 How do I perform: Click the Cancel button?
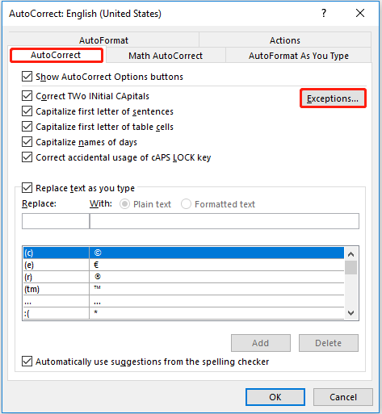[x=343, y=397]
